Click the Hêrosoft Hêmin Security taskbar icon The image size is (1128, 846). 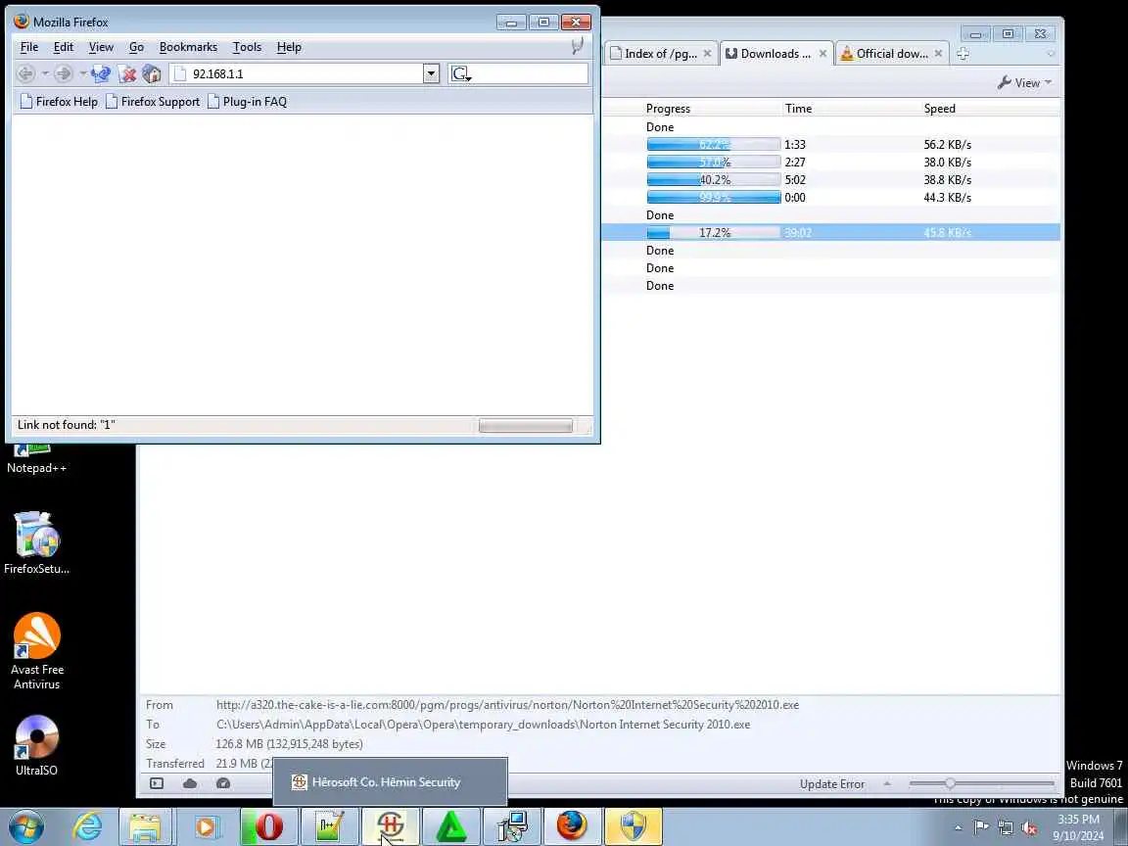390,826
